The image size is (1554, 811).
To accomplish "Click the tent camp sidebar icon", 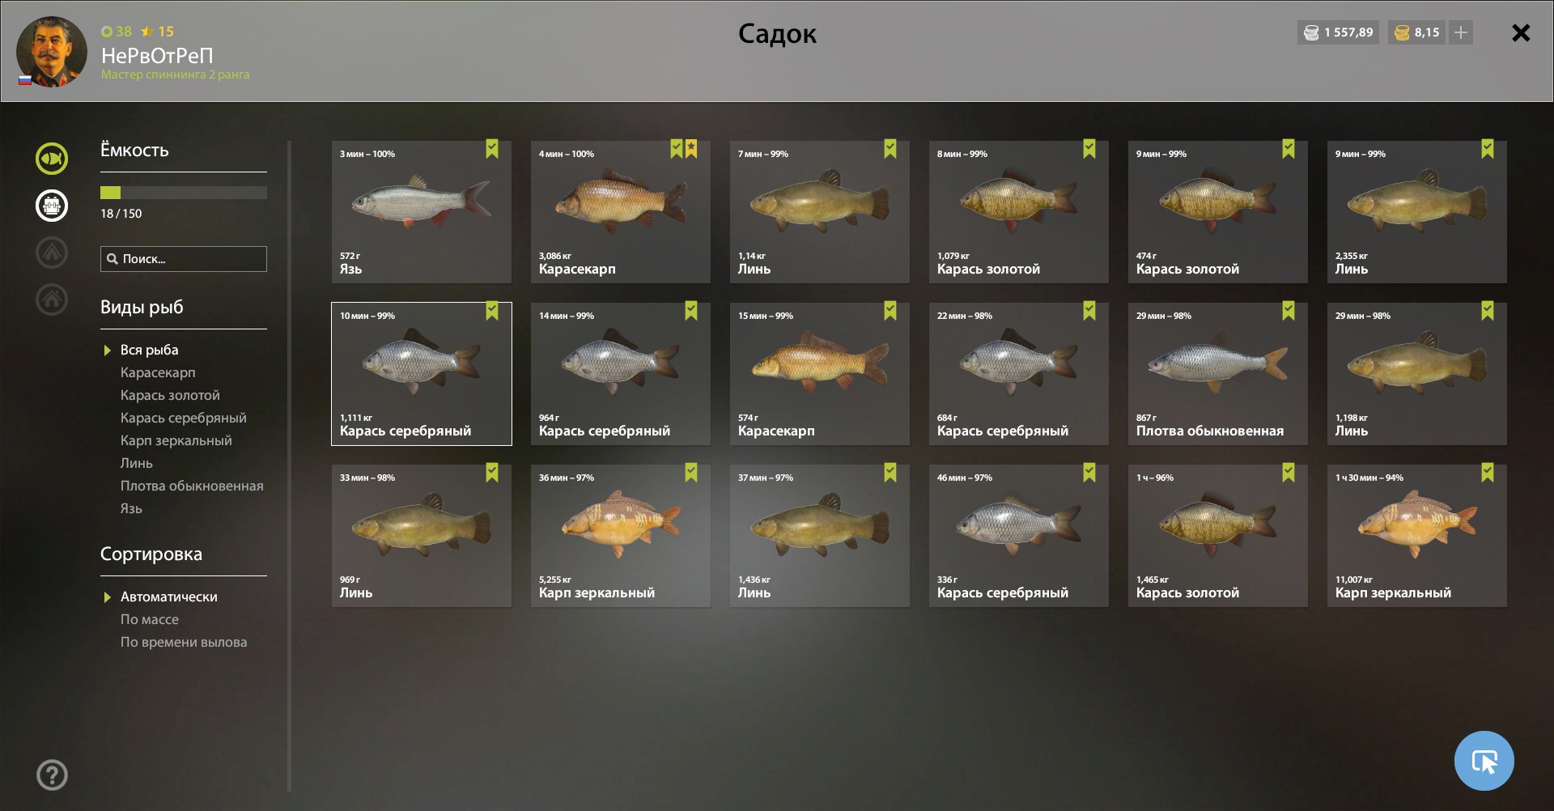I will [52, 253].
